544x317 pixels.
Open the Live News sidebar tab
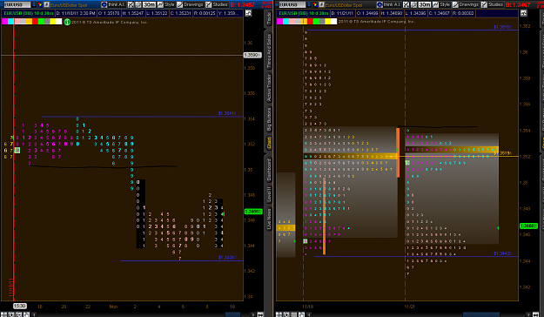coord(269,219)
